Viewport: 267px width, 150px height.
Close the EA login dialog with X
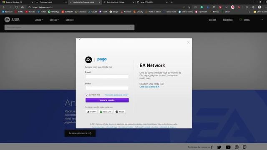(188, 42)
